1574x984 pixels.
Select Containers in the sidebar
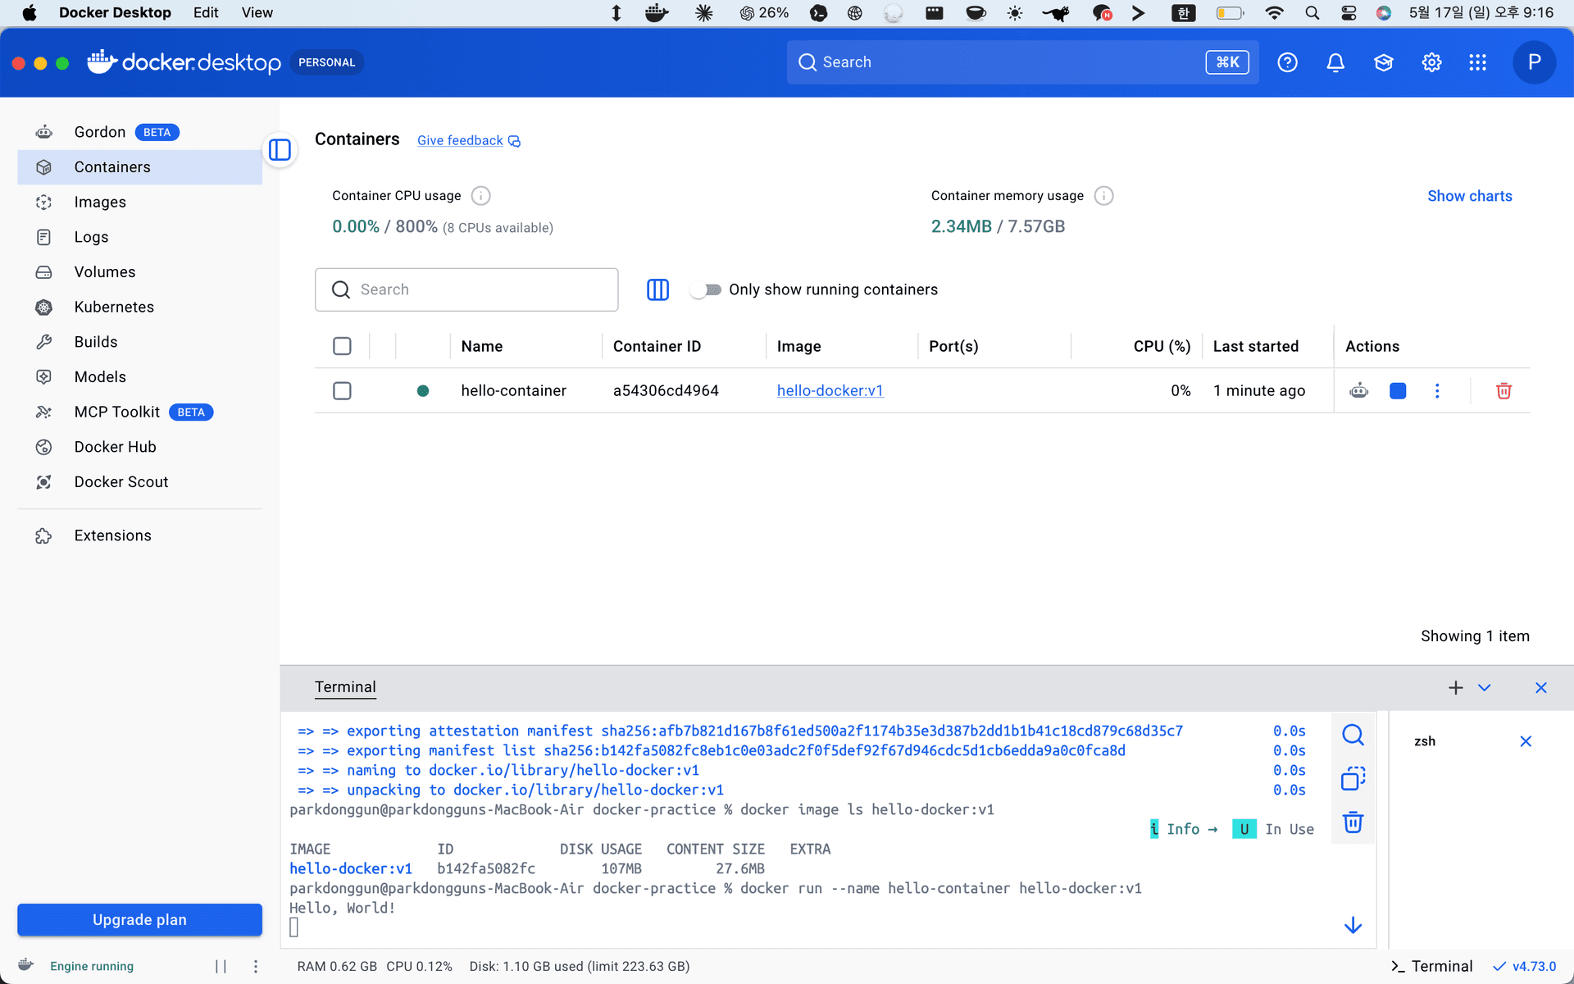pyautogui.click(x=139, y=167)
